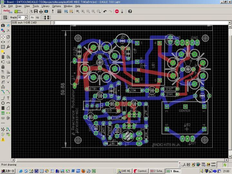Toggle the mirror text Abc option
This screenshot has width=232, height=174.
tap(38, 17)
